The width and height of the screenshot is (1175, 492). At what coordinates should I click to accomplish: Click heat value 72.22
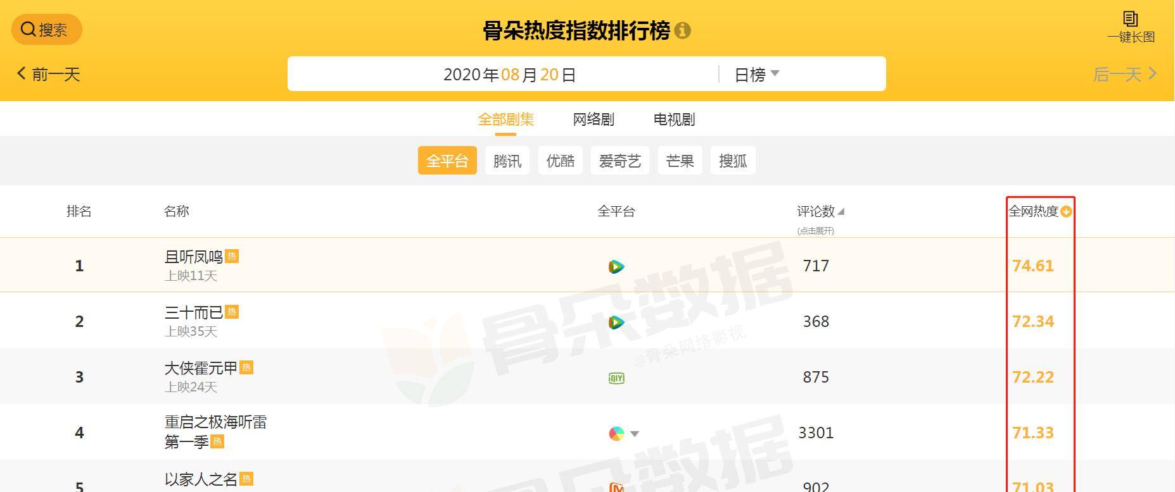point(1033,378)
